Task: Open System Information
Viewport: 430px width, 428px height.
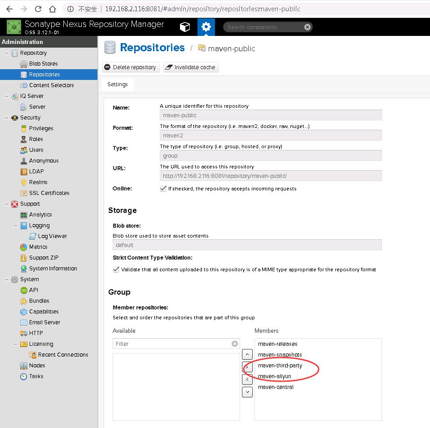Action: tap(53, 268)
